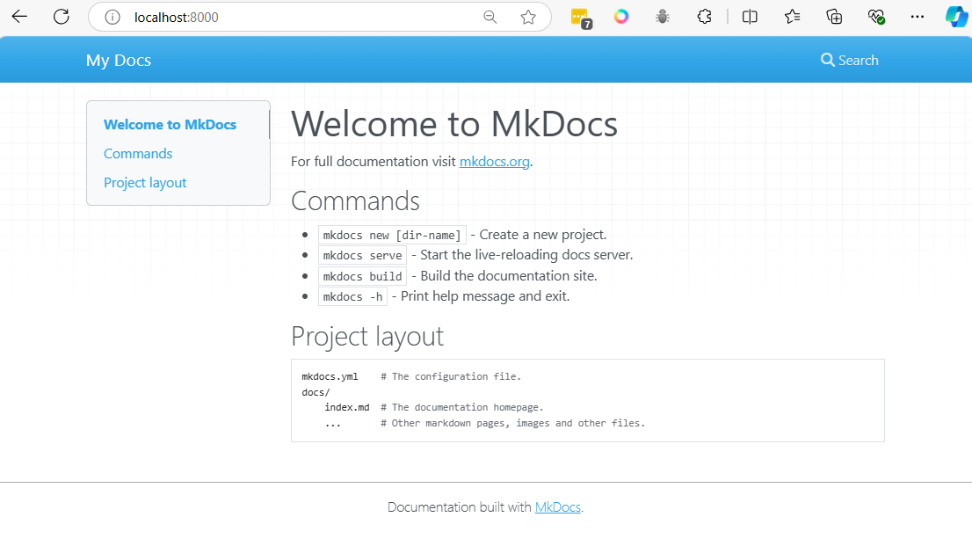Viewport: 972px width, 539px height.
Task: Click the zoom out magnifier in address bar
Action: pos(490,17)
